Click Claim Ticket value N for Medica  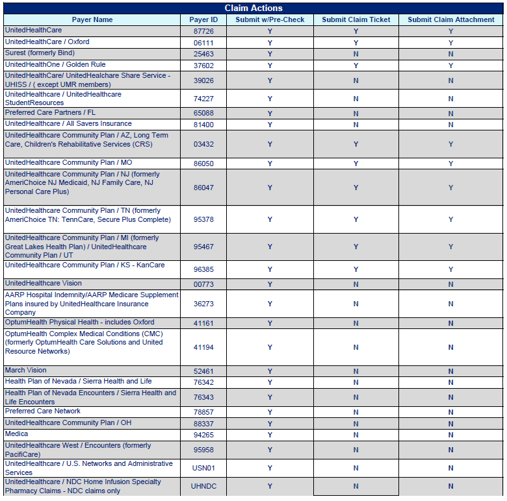356,435
